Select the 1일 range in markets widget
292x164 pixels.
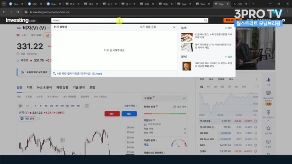click(x=202, y=87)
